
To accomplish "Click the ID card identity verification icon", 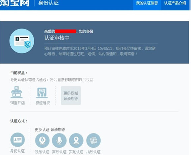I will 18,140.
